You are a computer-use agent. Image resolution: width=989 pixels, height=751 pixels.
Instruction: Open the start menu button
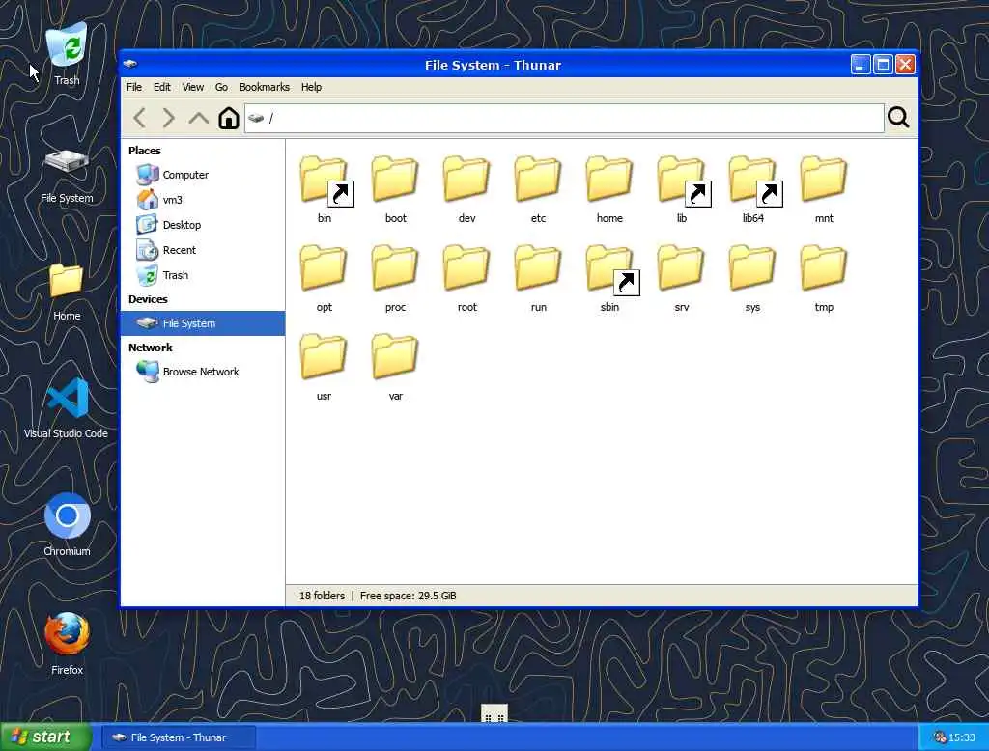[x=45, y=737]
